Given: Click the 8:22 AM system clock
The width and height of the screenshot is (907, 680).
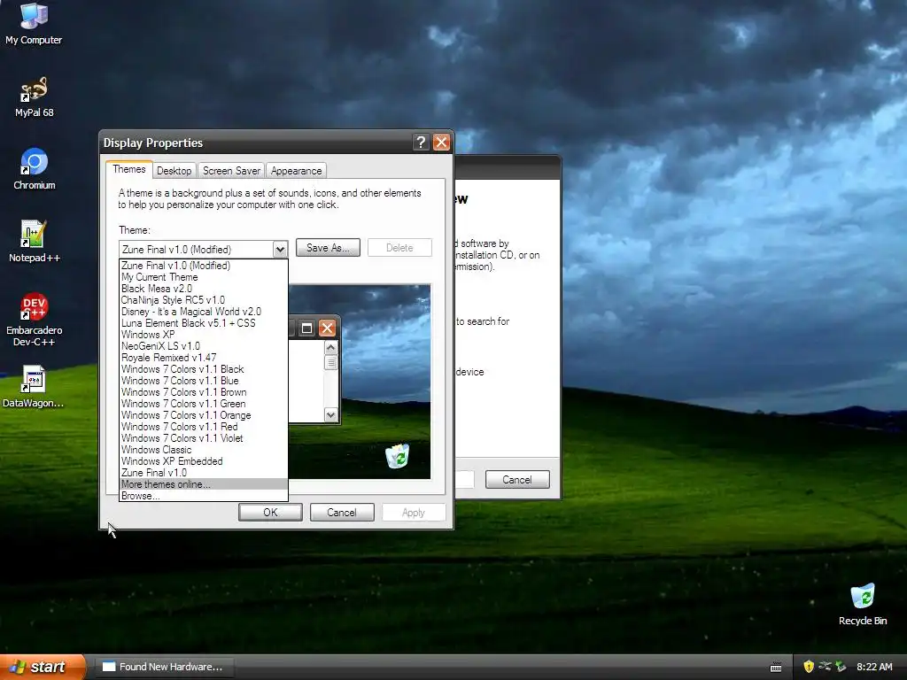Looking at the screenshot, I should (874, 667).
